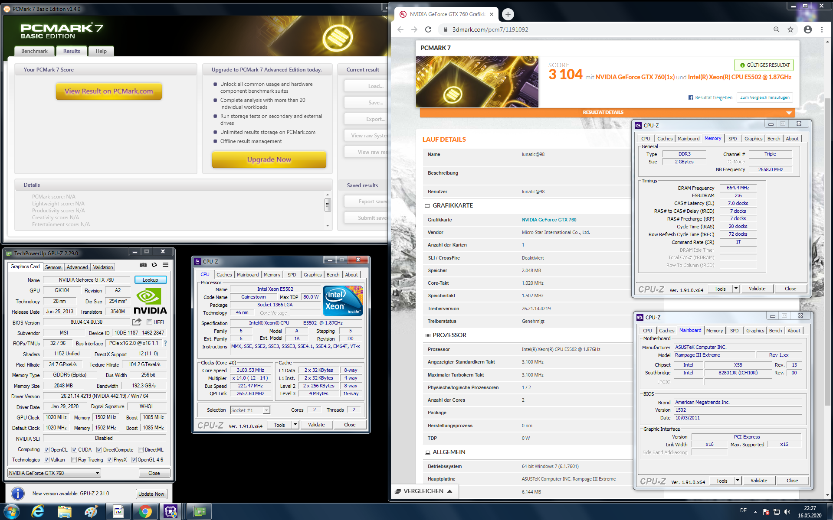Click Update Now for GPU-Z

[x=151, y=494]
